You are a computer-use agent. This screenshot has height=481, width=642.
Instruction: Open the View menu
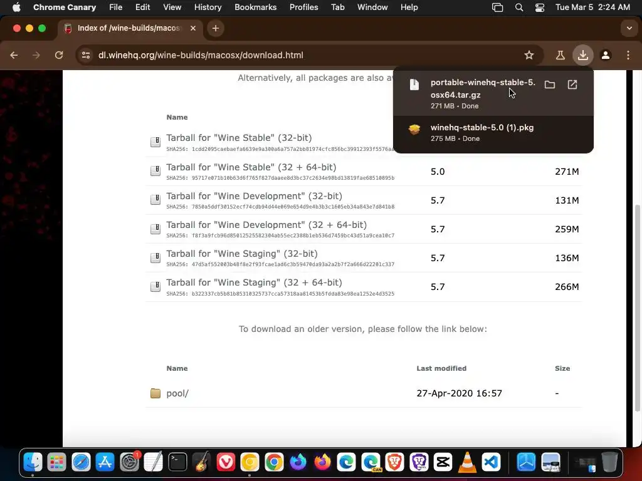pyautogui.click(x=172, y=8)
